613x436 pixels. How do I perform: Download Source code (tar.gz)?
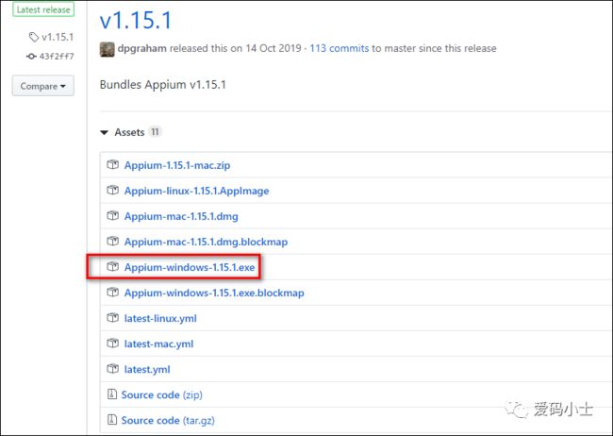[168, 420]
